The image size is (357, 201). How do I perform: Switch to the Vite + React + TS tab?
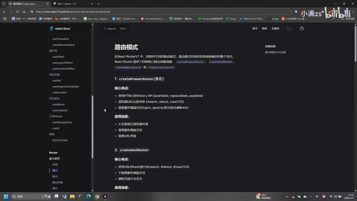pos(72,4)
